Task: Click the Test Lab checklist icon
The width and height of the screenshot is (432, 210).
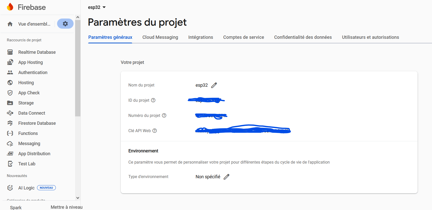Action: click(x=10, y=164)
